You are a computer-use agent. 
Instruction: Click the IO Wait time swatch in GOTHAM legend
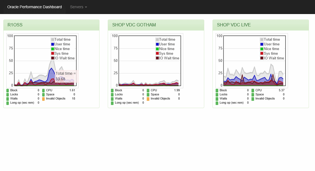[157, 58]
